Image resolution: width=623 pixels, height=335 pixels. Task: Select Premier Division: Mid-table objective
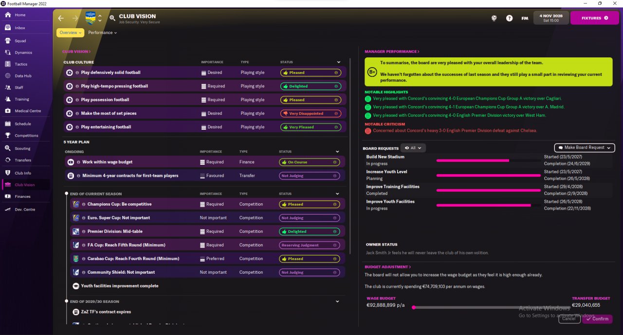click(208, 231)
